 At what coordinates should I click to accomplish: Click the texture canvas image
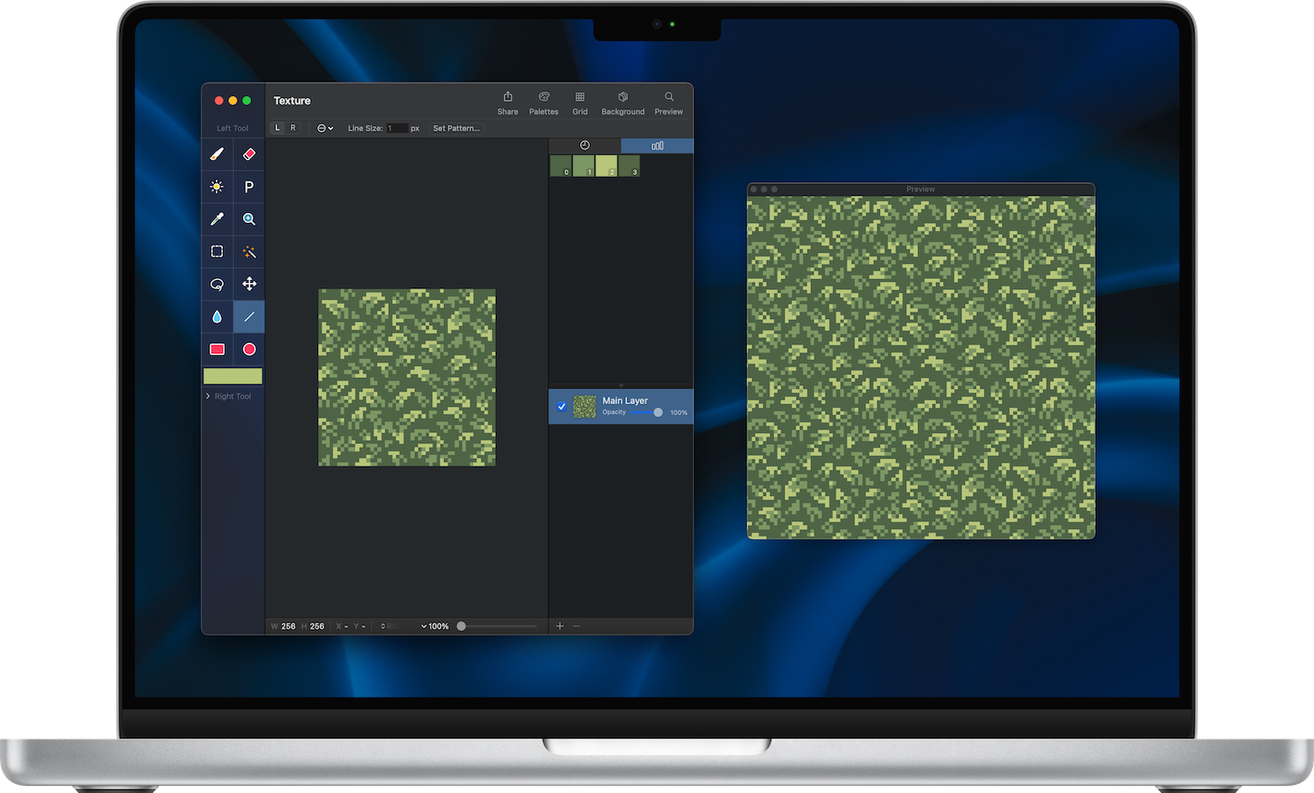(407, 378)
